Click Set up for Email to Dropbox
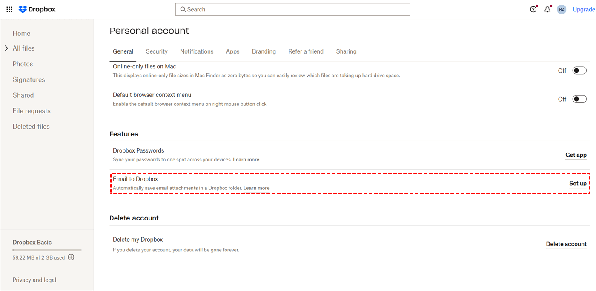596x291 pixels. tap(578, 184)
